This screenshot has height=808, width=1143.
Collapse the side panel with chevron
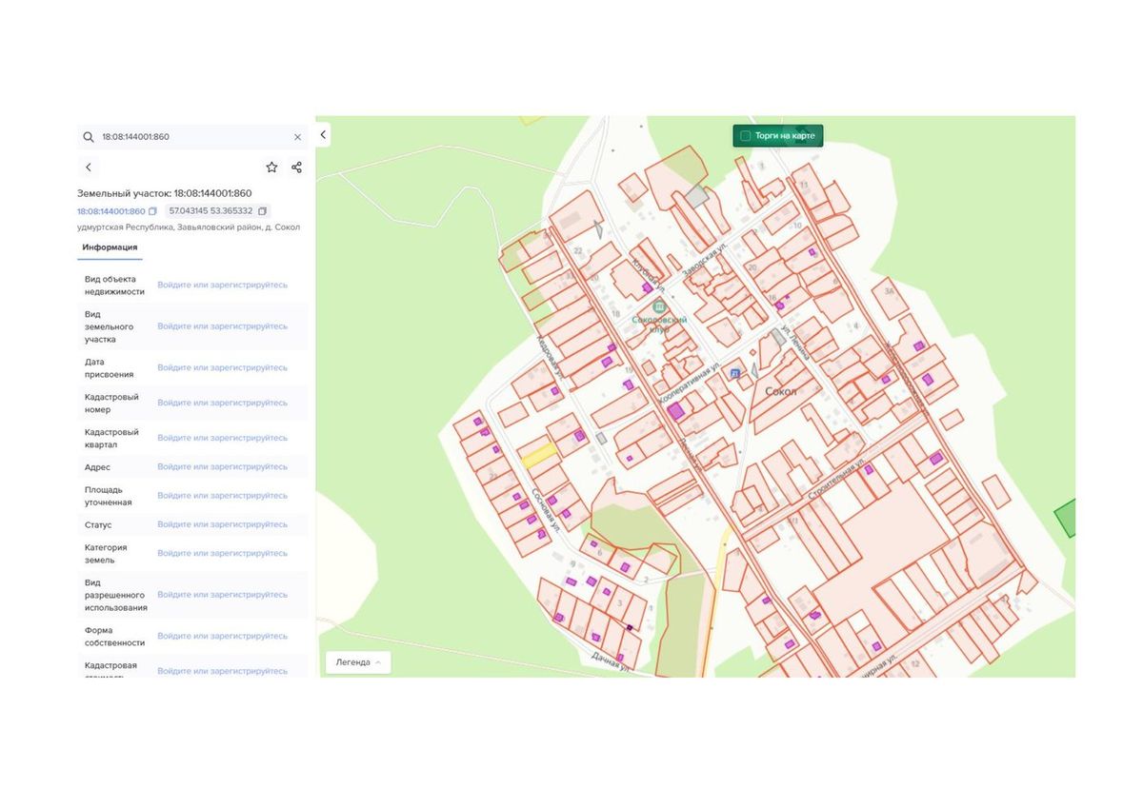[x=323, y=135]
